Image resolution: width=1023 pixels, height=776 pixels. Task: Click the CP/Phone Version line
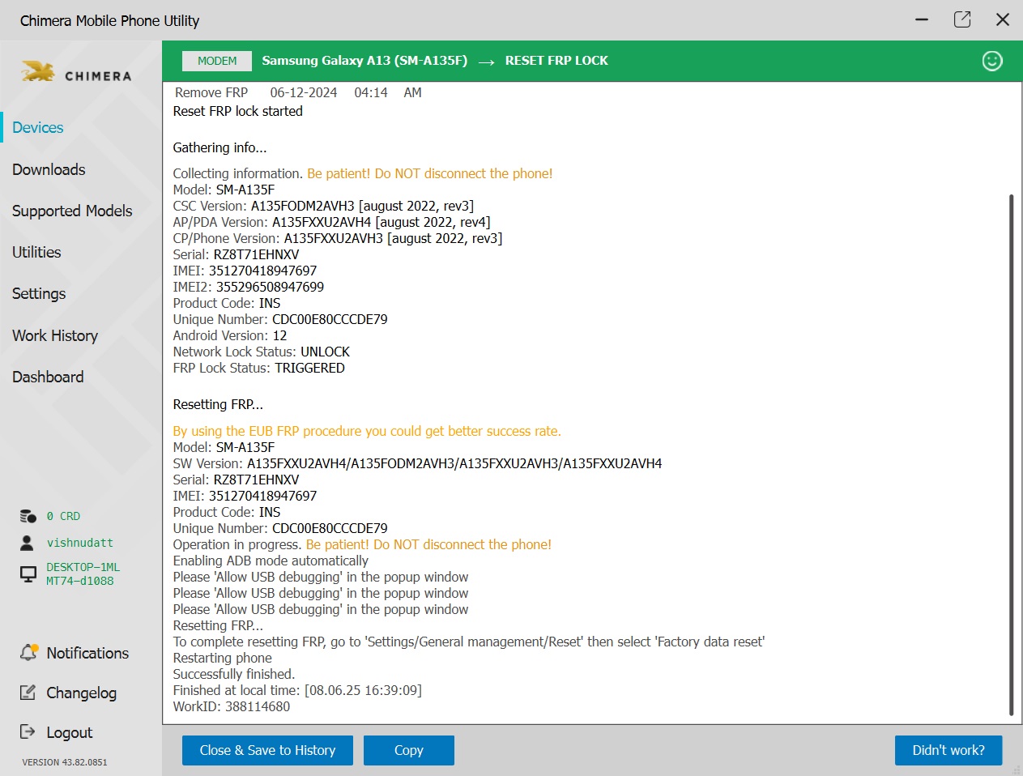click(x=338, y=238)
